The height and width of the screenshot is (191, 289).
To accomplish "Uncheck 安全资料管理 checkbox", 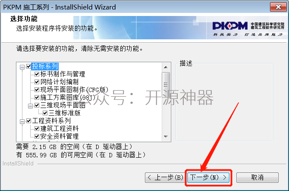I will (37, 136).
